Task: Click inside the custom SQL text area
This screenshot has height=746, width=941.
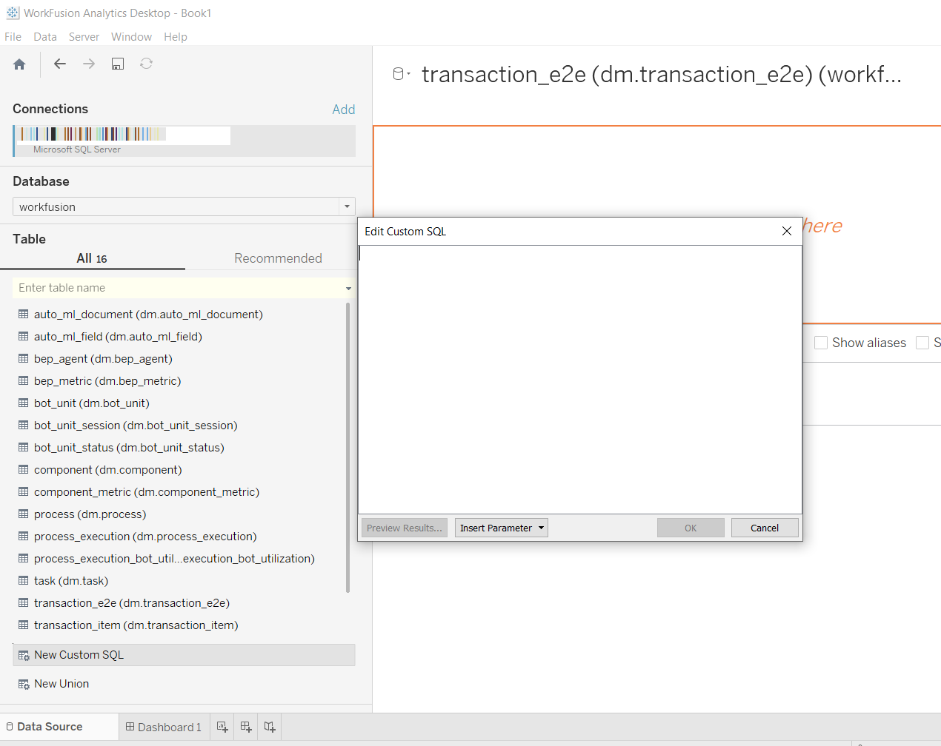Action: [579, 380]
